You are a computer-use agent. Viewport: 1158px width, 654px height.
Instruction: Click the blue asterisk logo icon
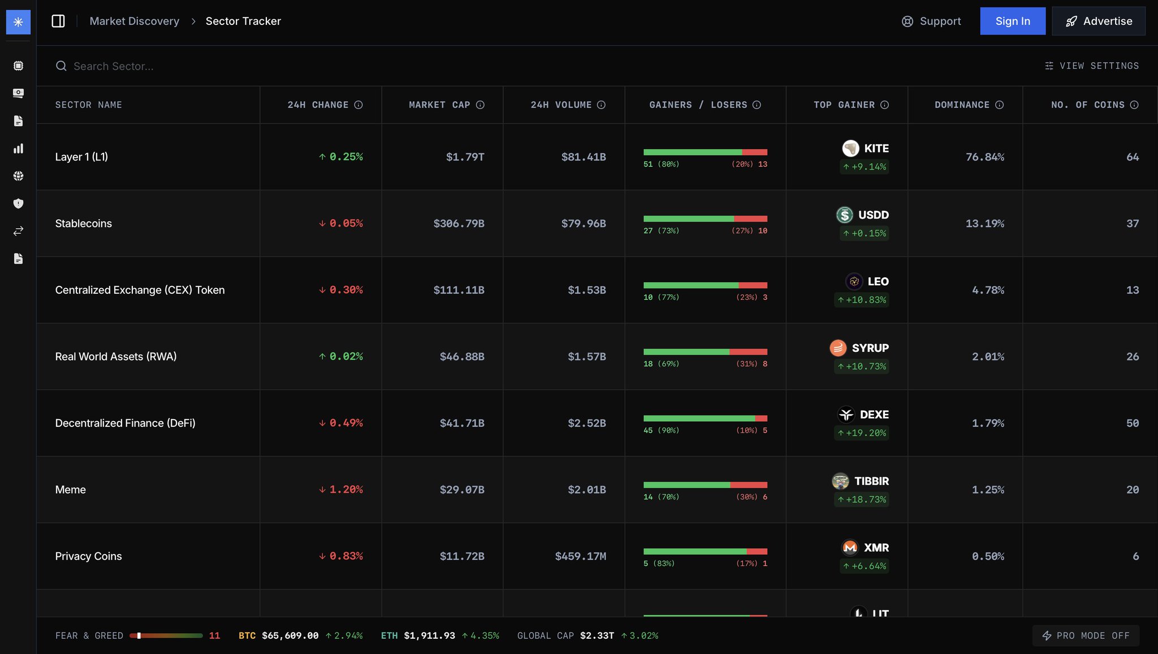[x=18, y=22]
